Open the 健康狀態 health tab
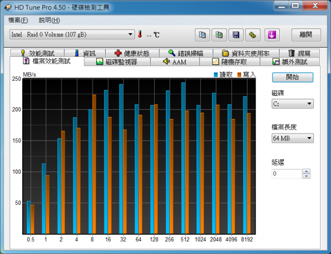331x254 pixels. pyautogui.click(x=132, y=53)
